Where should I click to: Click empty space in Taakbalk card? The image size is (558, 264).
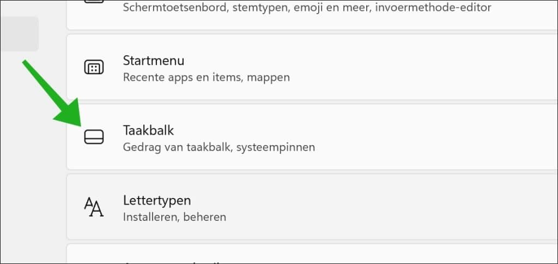[x=427, y=137]
